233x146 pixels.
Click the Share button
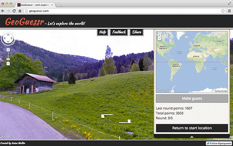pos(137,32)
